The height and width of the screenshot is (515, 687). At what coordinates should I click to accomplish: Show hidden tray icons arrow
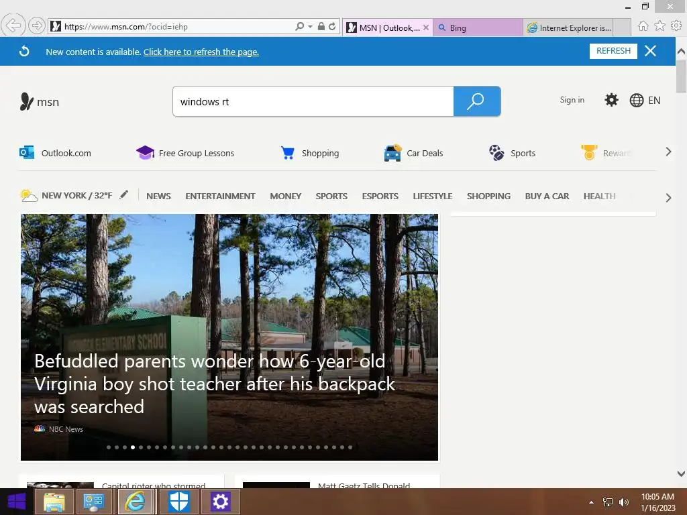592,502
